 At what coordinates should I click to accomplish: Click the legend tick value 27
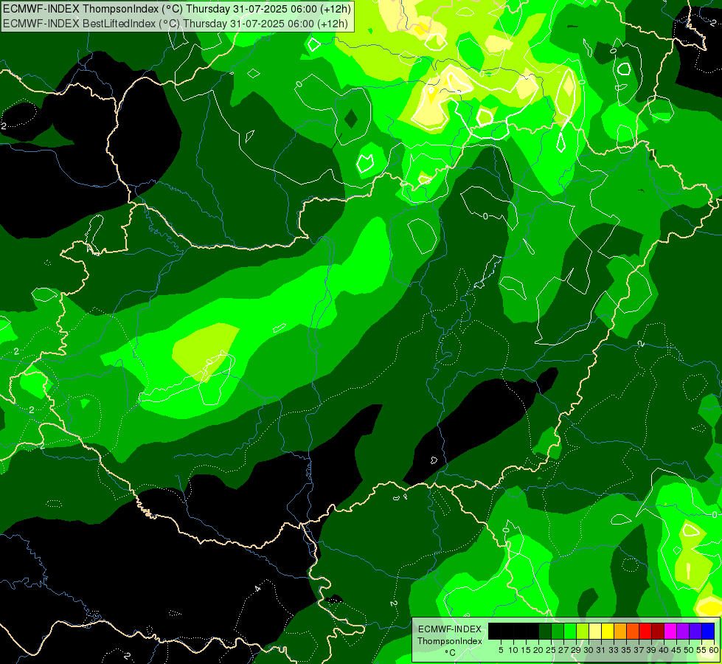click(x=563, y=650)
